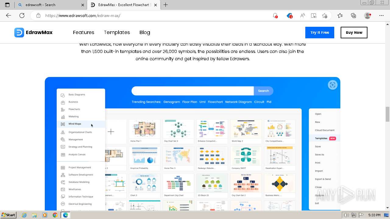Click the Network Diagram trending search
Screen dimensions: 390x219
239,102
